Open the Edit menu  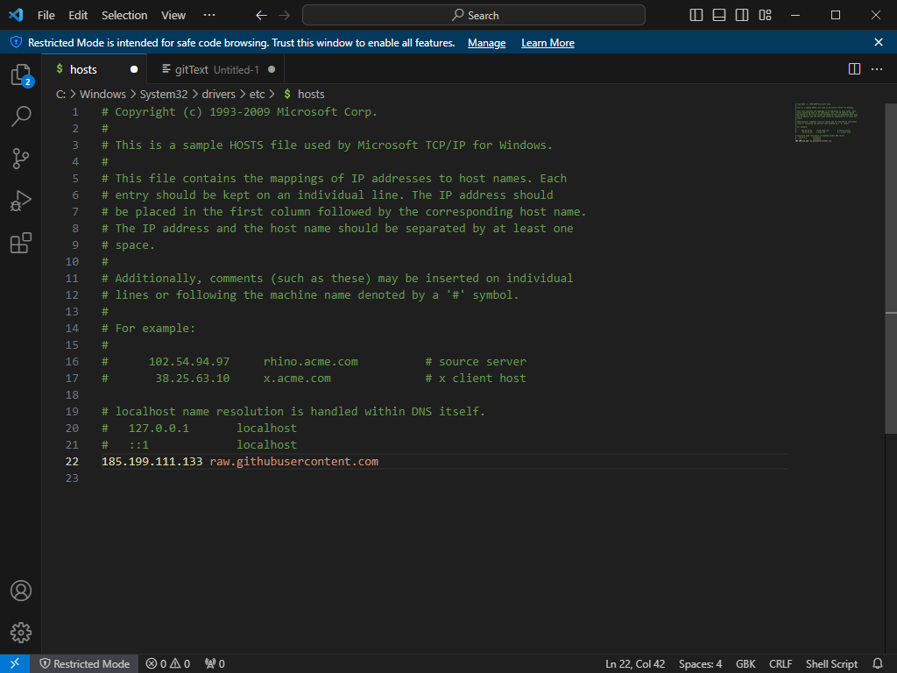[78, 16]
